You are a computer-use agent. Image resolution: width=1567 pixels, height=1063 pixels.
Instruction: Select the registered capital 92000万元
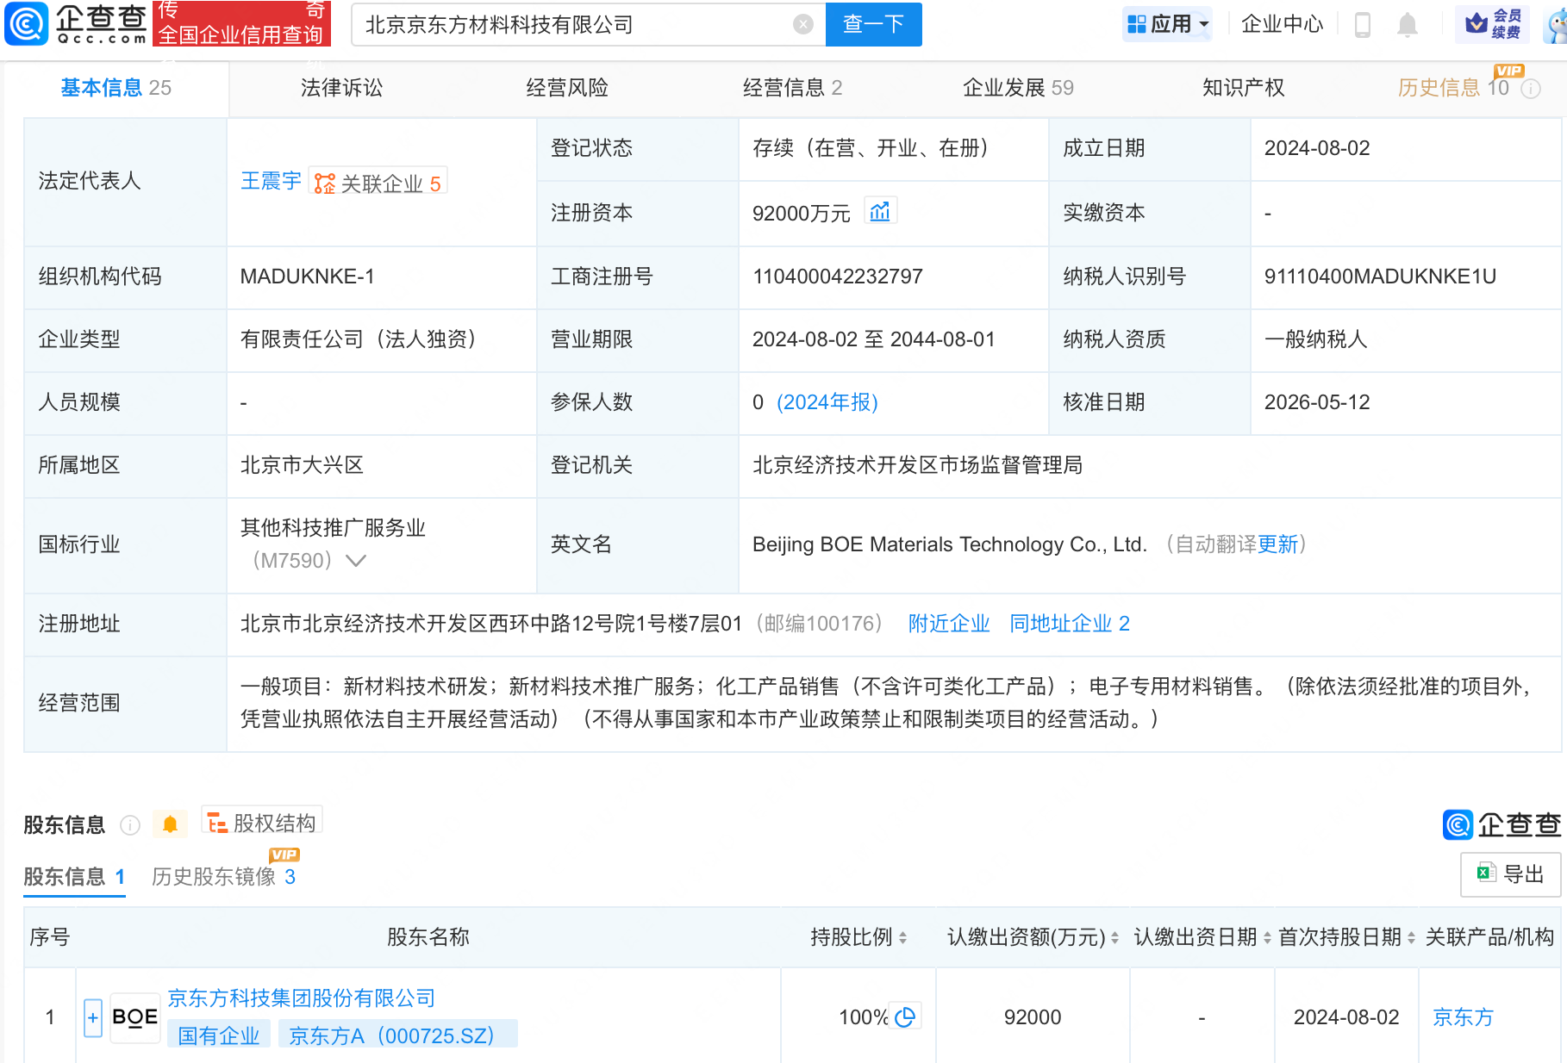801,213
